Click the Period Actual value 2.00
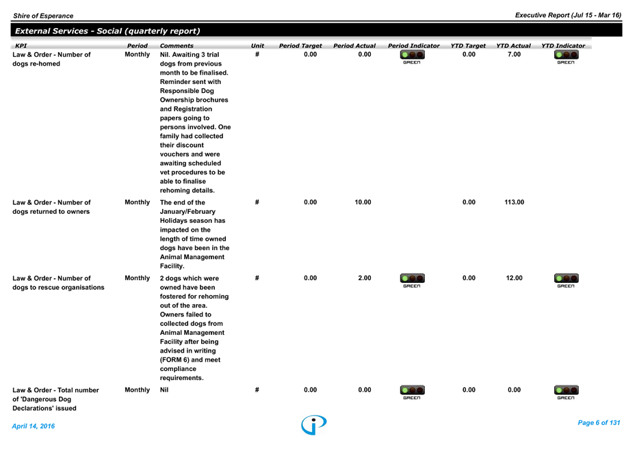Screen dimensions: 635x449 point(365,278)
